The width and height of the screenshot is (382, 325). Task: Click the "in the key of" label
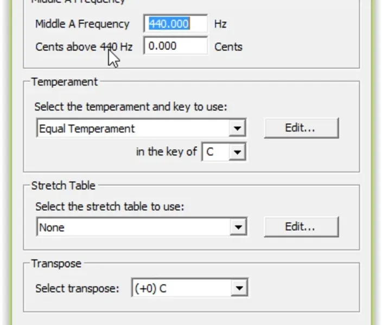click(166, 152)
